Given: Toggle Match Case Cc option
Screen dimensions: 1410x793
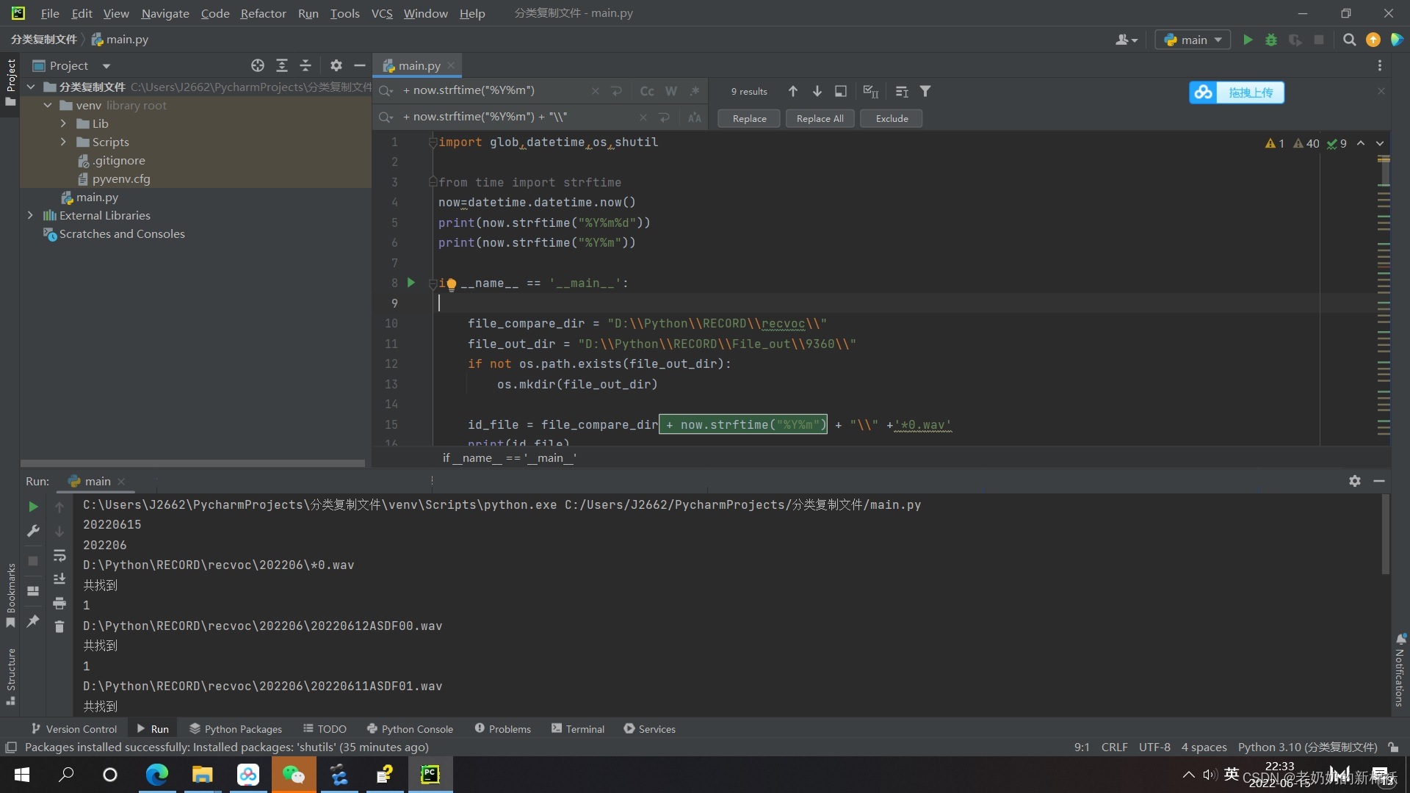Looking at the screenshot, I should point(646,91).
